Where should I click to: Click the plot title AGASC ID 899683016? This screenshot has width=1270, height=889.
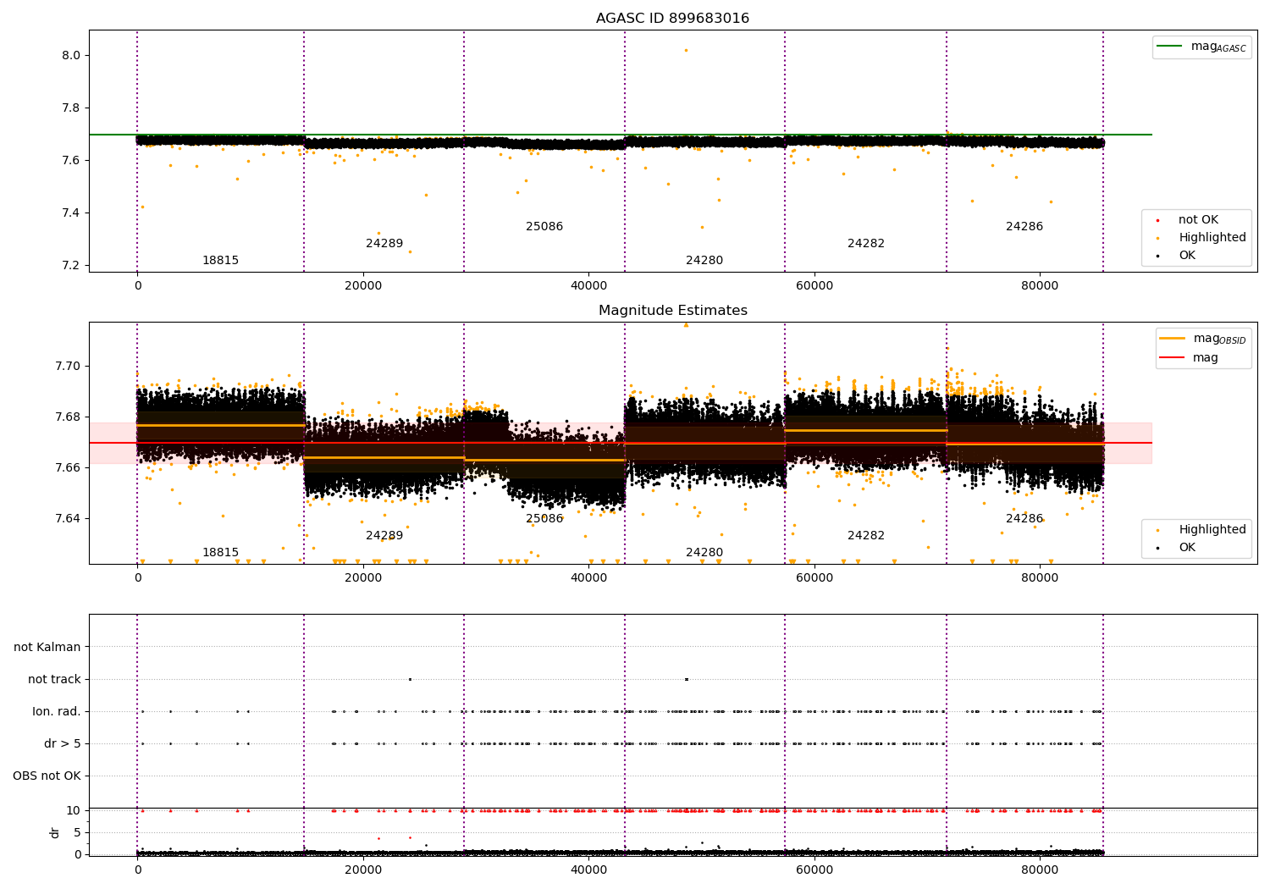672,19
